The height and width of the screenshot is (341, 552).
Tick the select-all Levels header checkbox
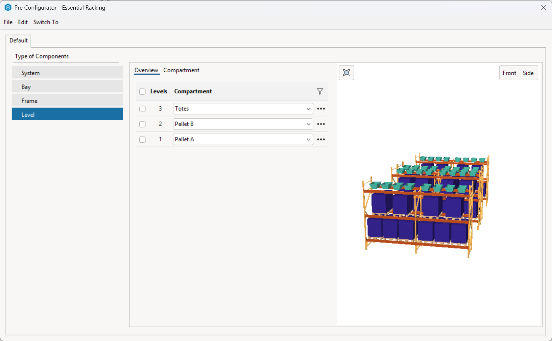point(143,92)
